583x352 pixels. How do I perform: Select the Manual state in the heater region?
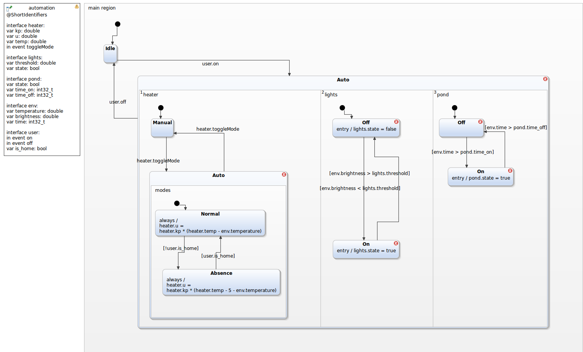click(162, 128)
